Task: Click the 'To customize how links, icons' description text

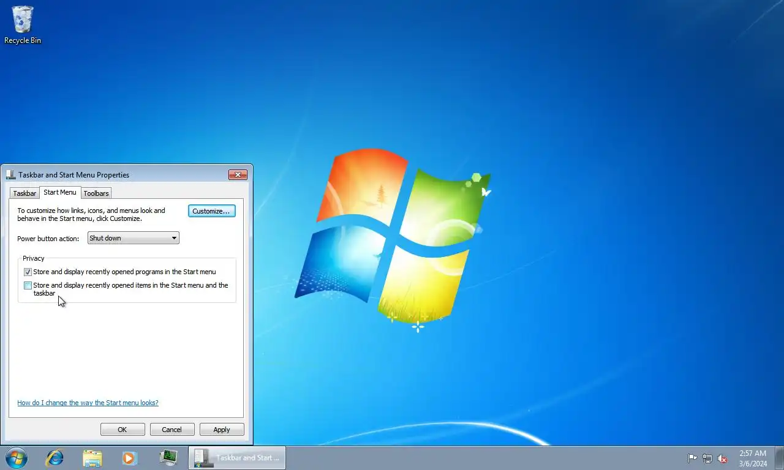Action: [91, 214]
